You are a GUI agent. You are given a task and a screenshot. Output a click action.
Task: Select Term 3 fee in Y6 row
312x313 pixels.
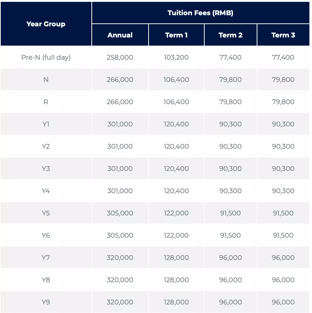click(x=283, y=235)
